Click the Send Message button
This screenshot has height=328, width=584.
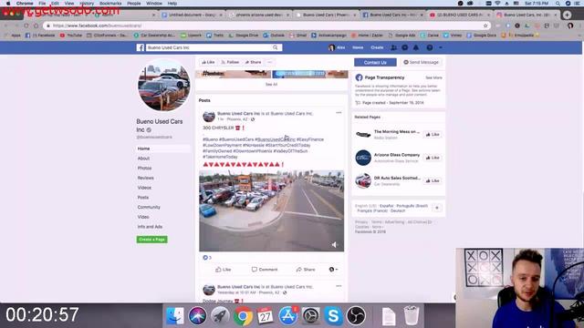422,62
